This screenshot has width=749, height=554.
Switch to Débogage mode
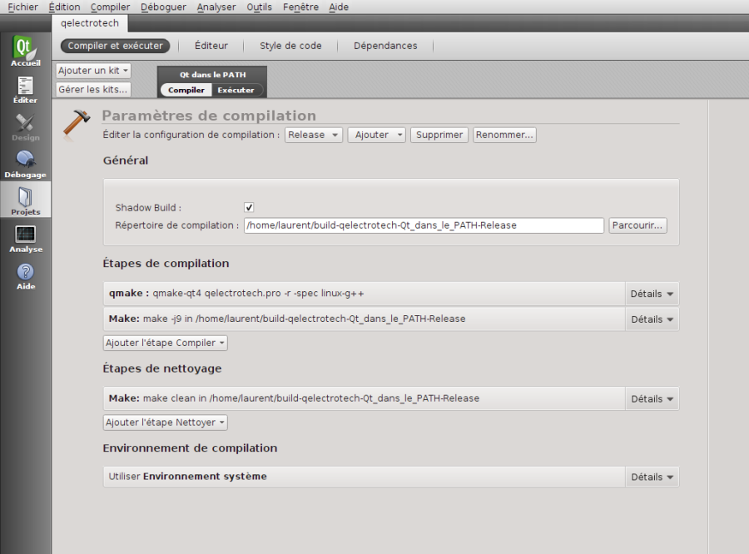pos(25,165)
